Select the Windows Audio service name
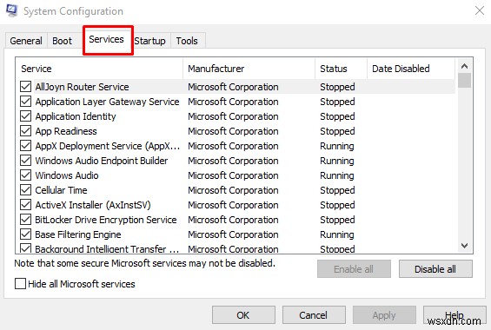The width and height of the screenshot is (491, 330). click(x=67, y=175)
